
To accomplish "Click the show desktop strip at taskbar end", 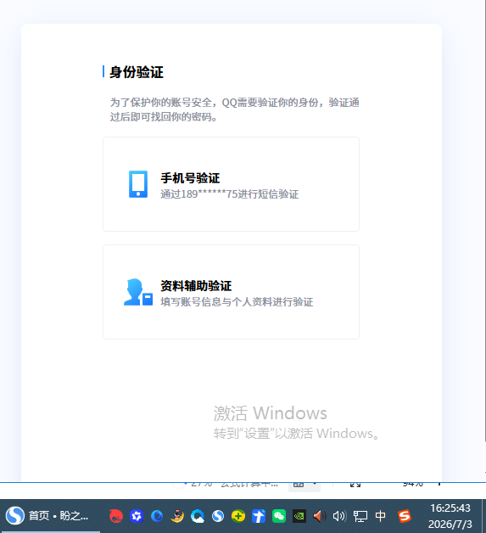I will click(483, 516).
